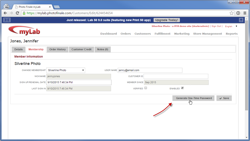Image resolution: width=250 pixels, height=141 pixels.
Task: Expand the English language dropdown arrow
Action: click(236, 26)
